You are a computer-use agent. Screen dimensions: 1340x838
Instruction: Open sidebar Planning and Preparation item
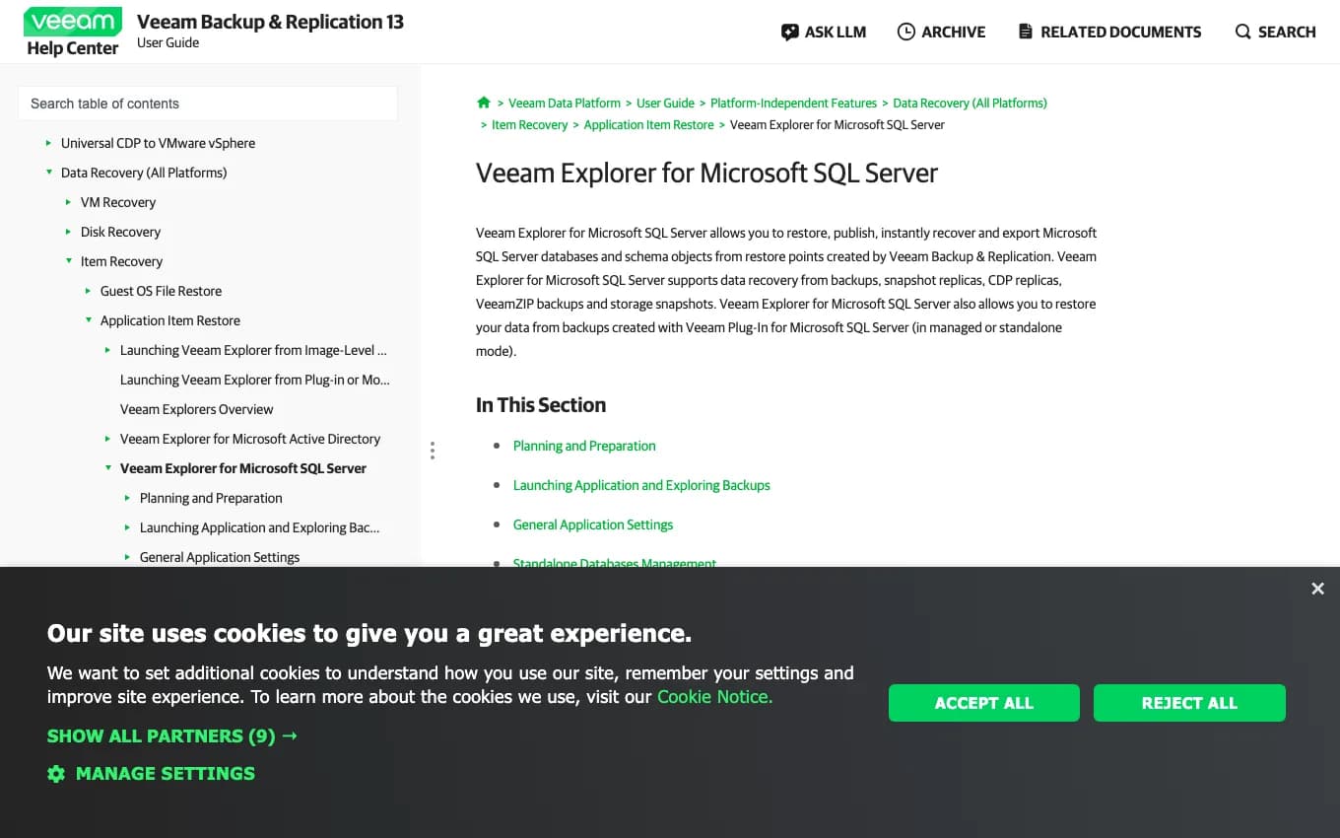pyautogui.click(x=211, y=498)
